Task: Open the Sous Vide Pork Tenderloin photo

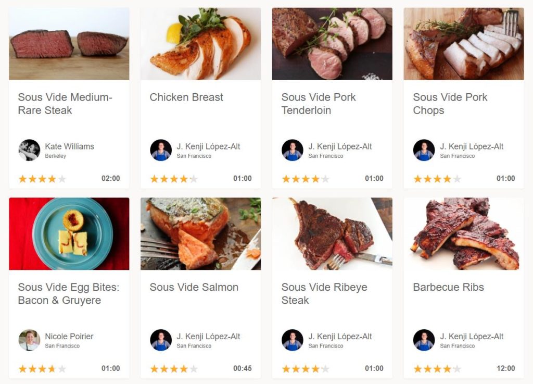Action: pos(332,44)
